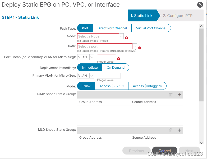Click IGMP Source Address column header

144,102
